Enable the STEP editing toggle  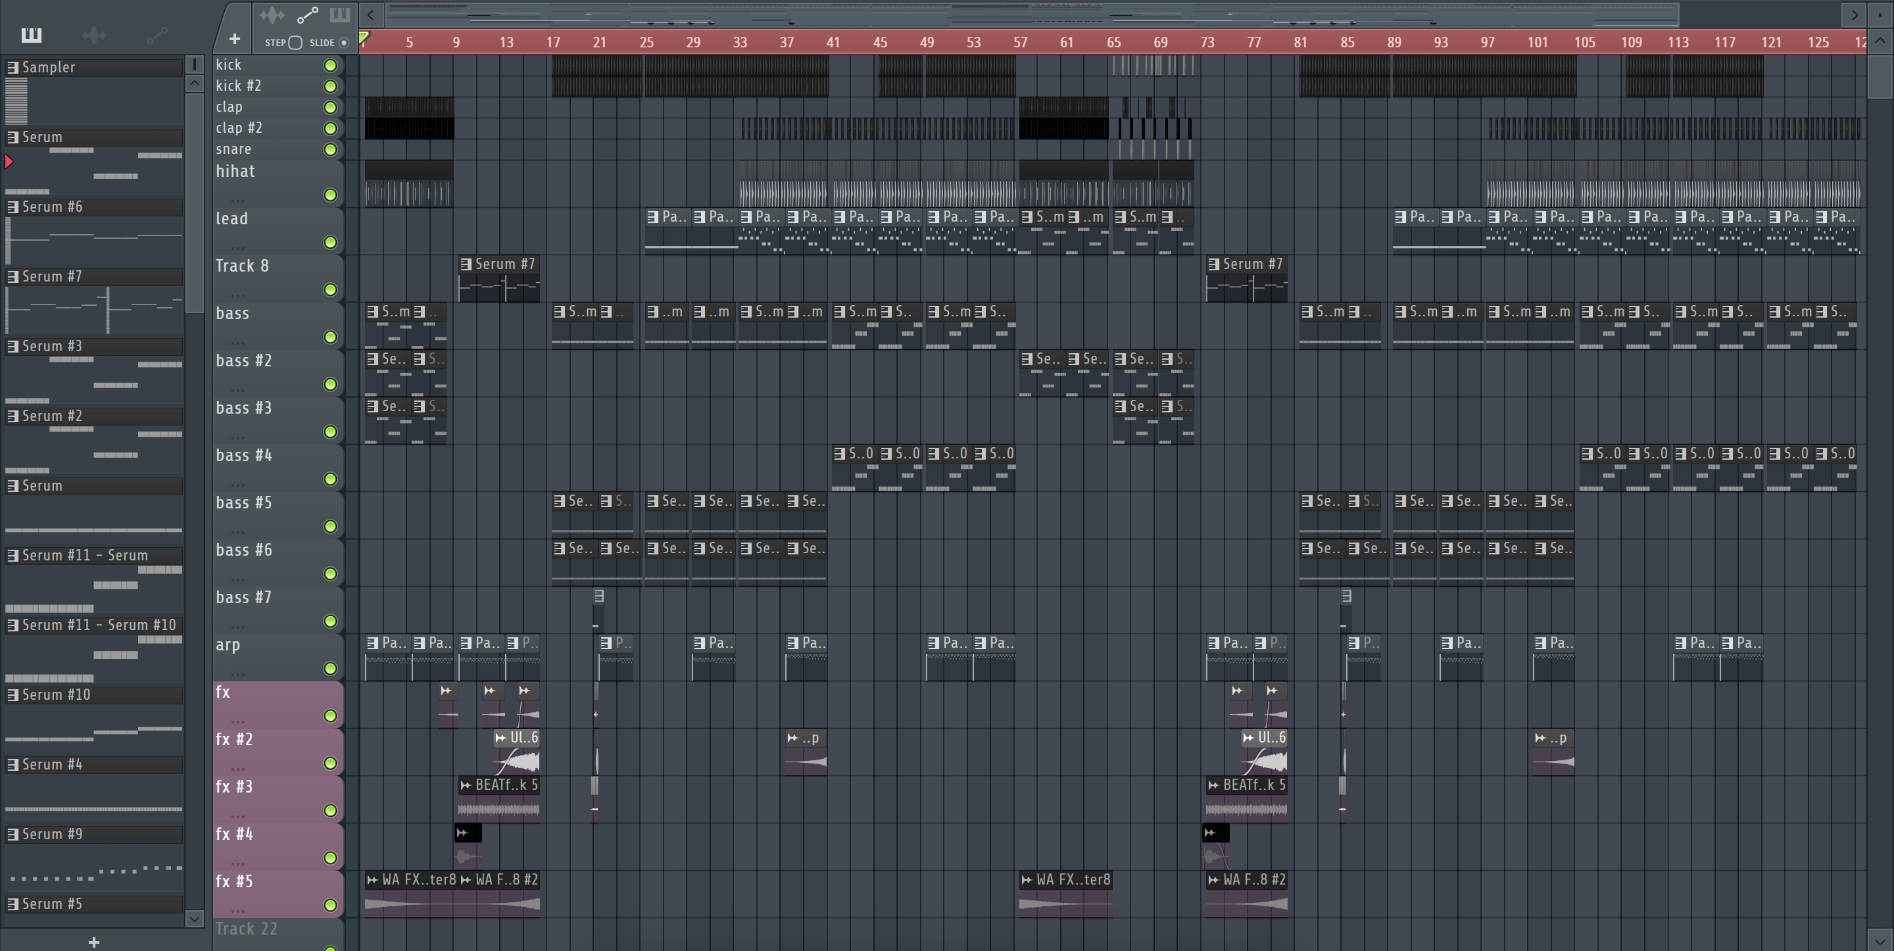point(295,43)
